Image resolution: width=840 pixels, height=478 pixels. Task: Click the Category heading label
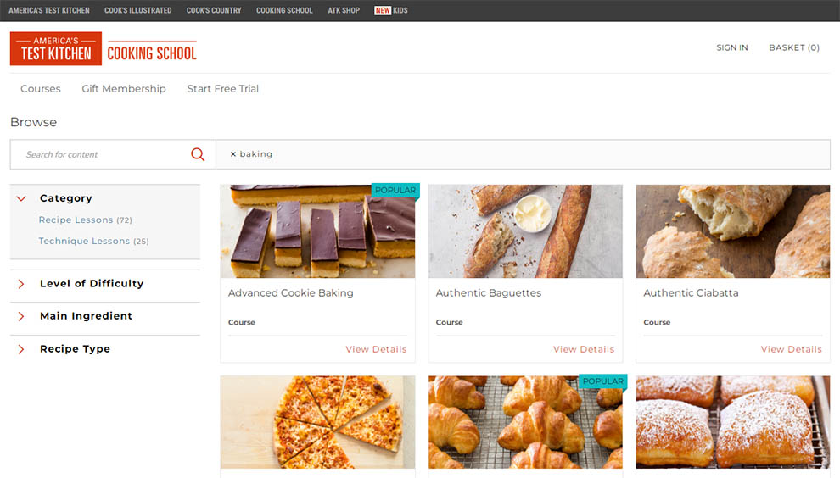66,198
